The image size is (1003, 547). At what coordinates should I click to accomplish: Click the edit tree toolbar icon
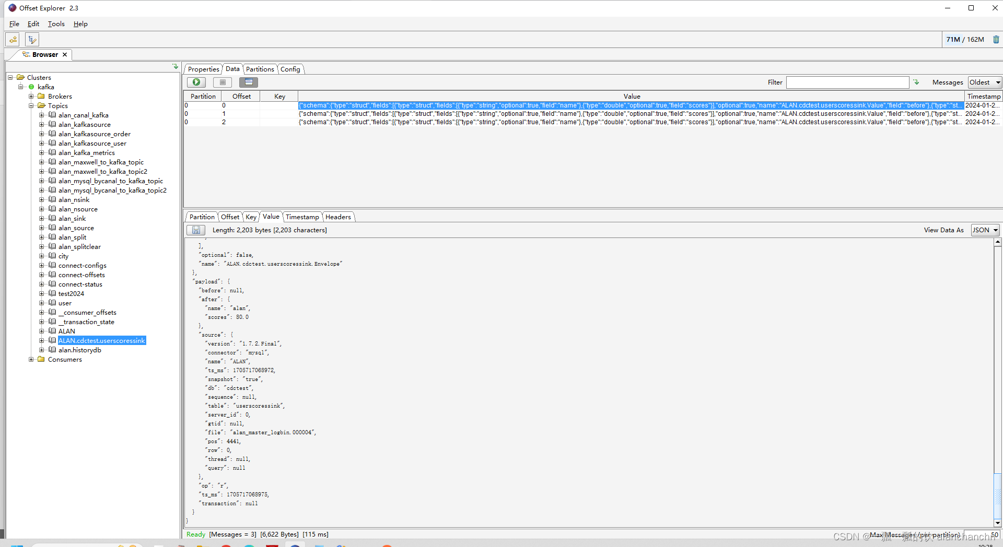click(32, 40)
